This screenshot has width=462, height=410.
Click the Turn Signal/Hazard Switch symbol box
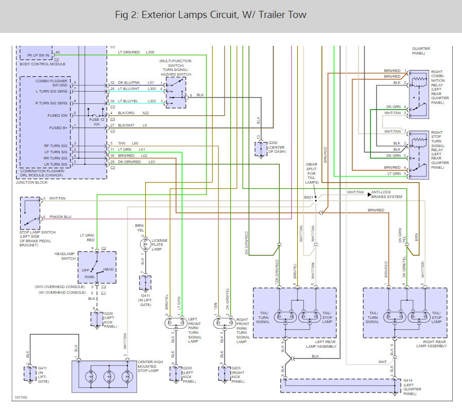pos(176,93)
